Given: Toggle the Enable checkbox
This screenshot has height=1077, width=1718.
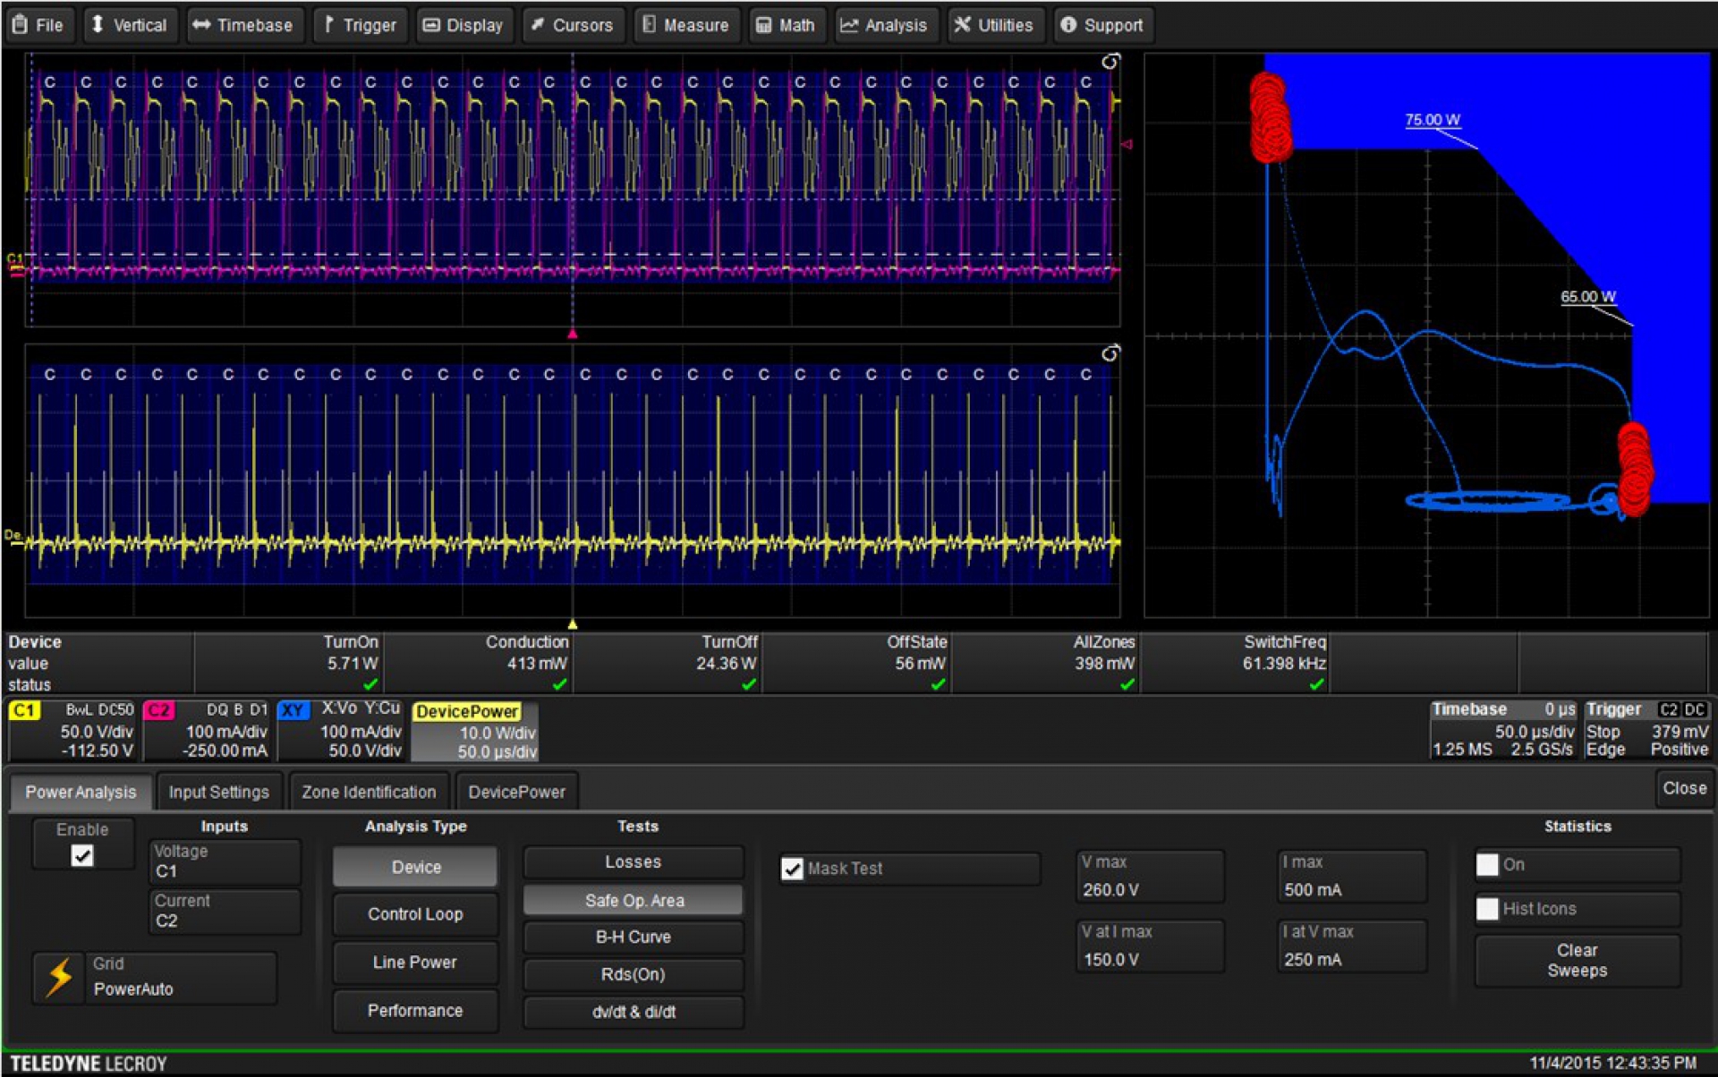Looking at the screenshot, I should [x=82, y=856].
